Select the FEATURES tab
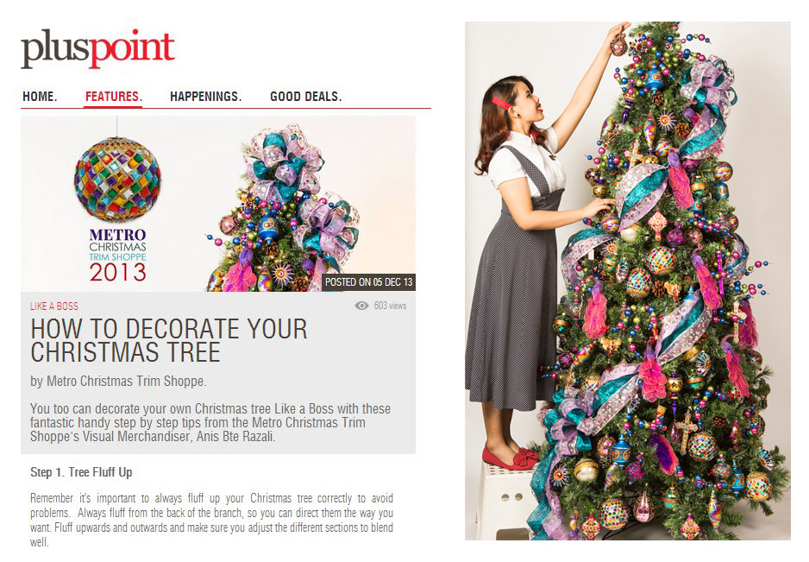The height and width of the screenshot is (562, 809). point(114,97)
